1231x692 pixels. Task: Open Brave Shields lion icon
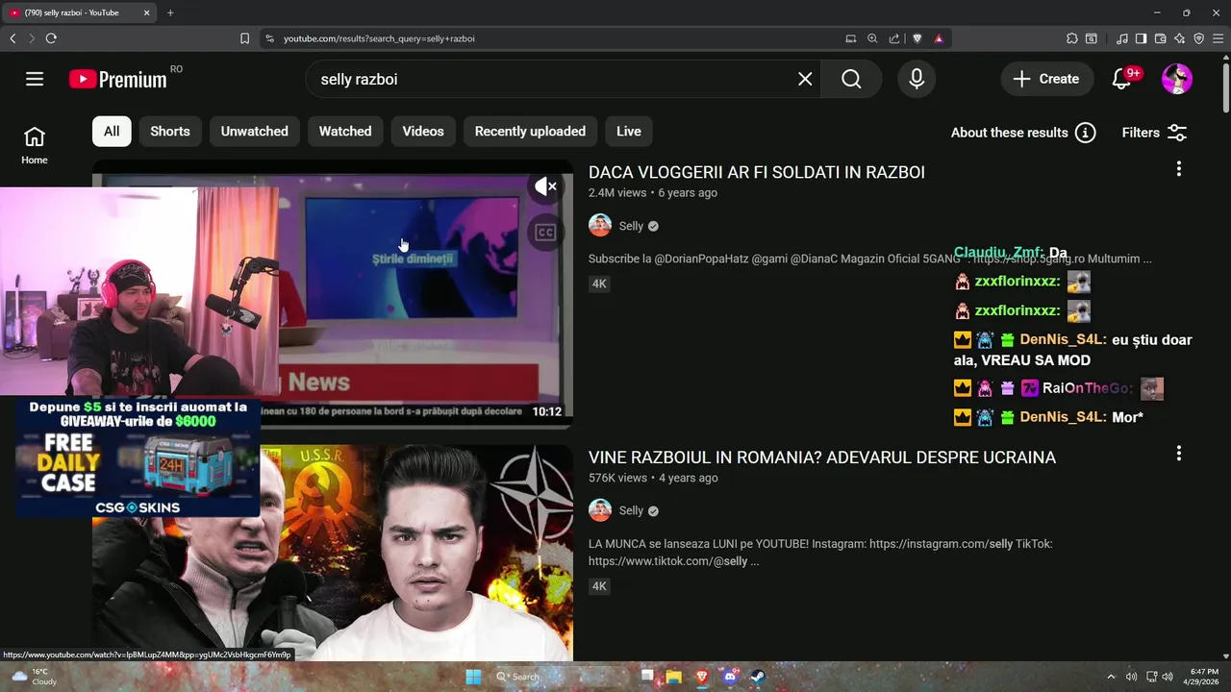point(917,38)
